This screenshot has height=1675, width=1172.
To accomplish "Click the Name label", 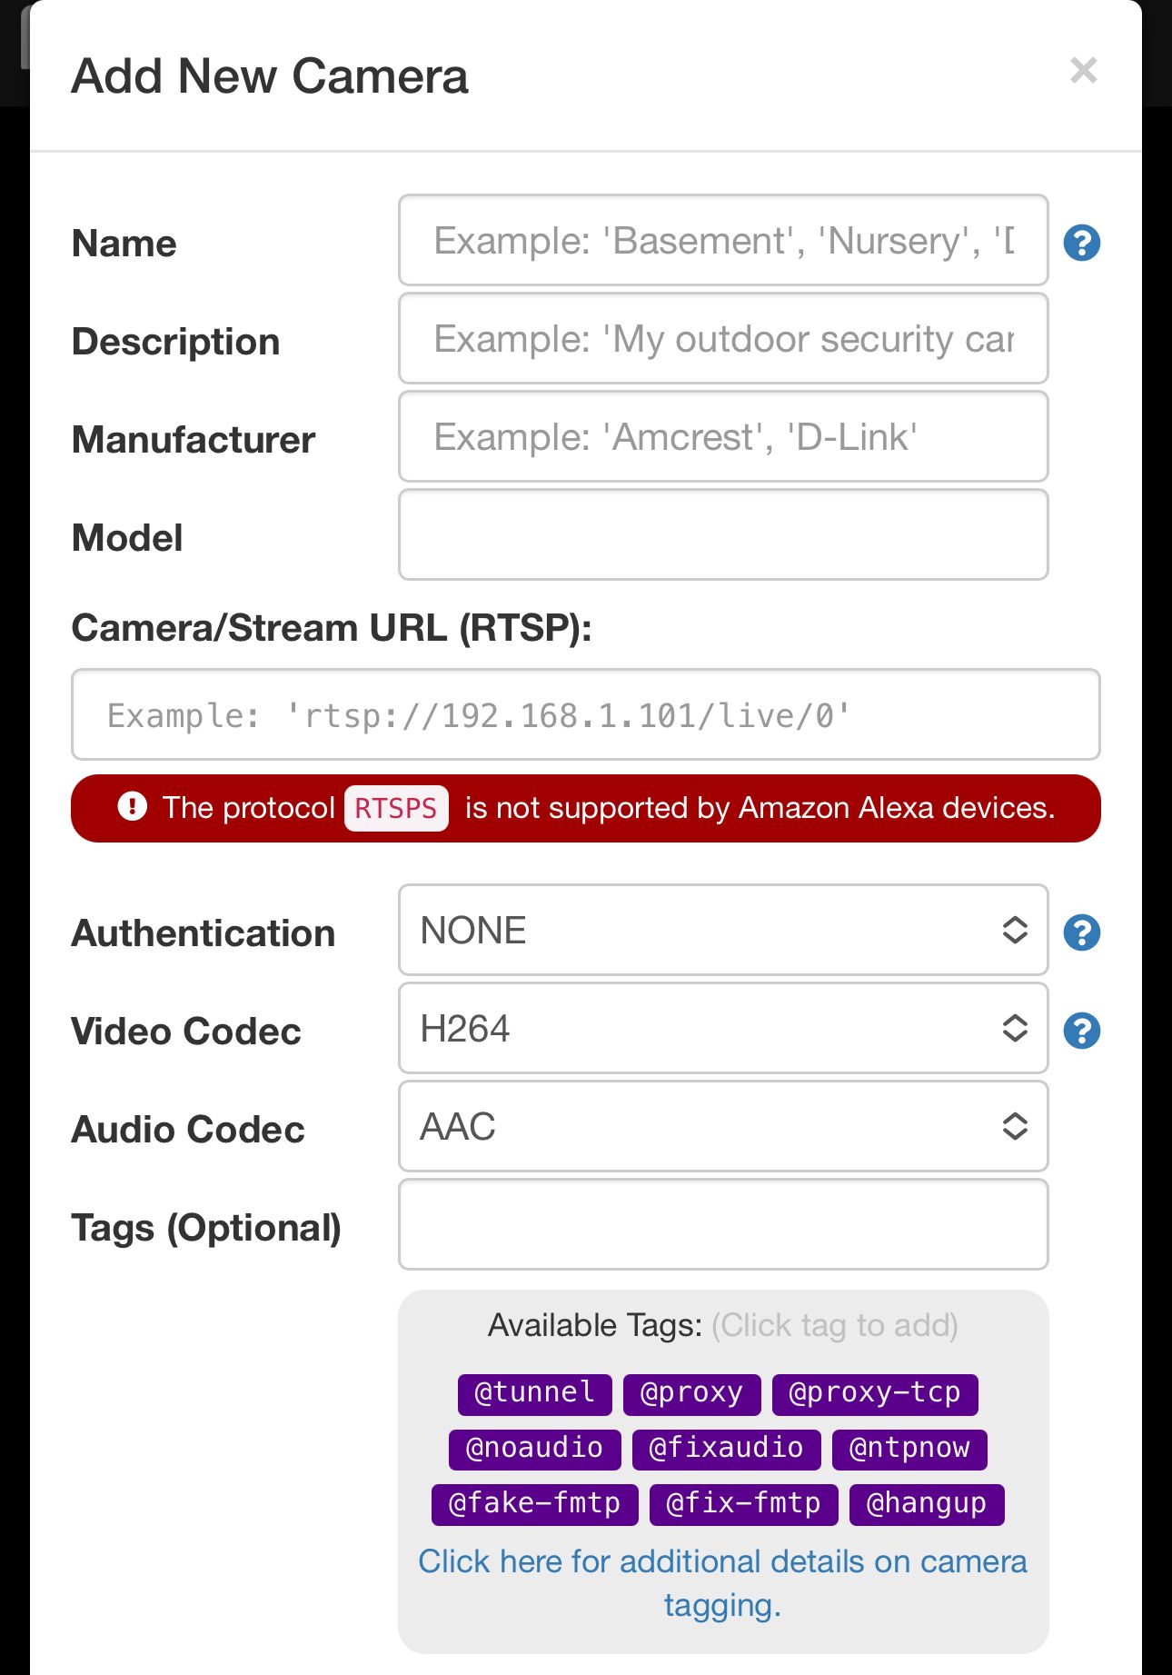I will [x=124, y=244].
